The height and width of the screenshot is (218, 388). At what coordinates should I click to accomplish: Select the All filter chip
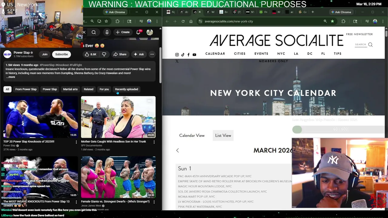[x=7, y=89]
